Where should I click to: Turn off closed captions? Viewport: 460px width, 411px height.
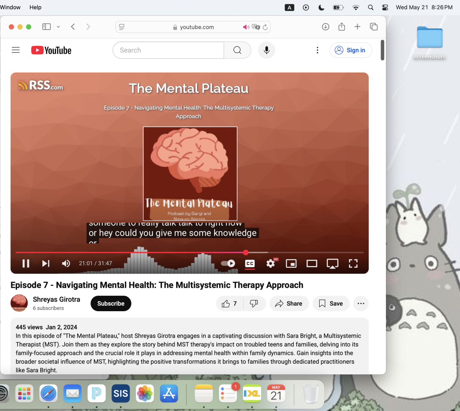click(250, 263)
